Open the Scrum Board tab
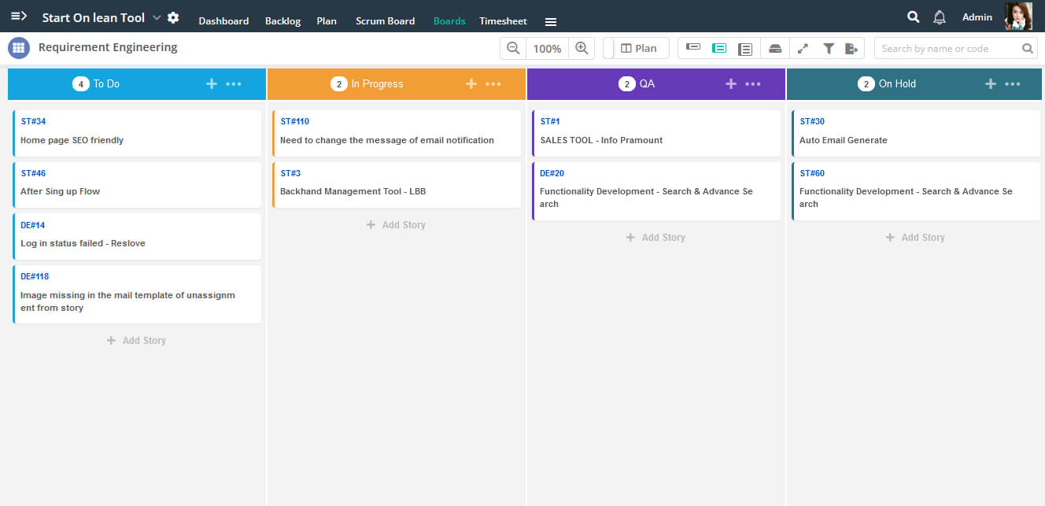Screen dimensions: 1045x506 point(385,21)
